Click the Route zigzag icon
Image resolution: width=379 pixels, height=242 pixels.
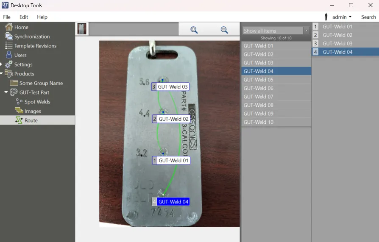pyautogui.click(x=19, y=120)
